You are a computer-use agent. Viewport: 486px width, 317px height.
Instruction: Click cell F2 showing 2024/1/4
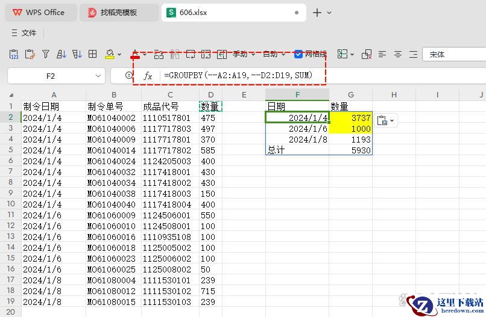pyautogui.click(x=297, y=118)
